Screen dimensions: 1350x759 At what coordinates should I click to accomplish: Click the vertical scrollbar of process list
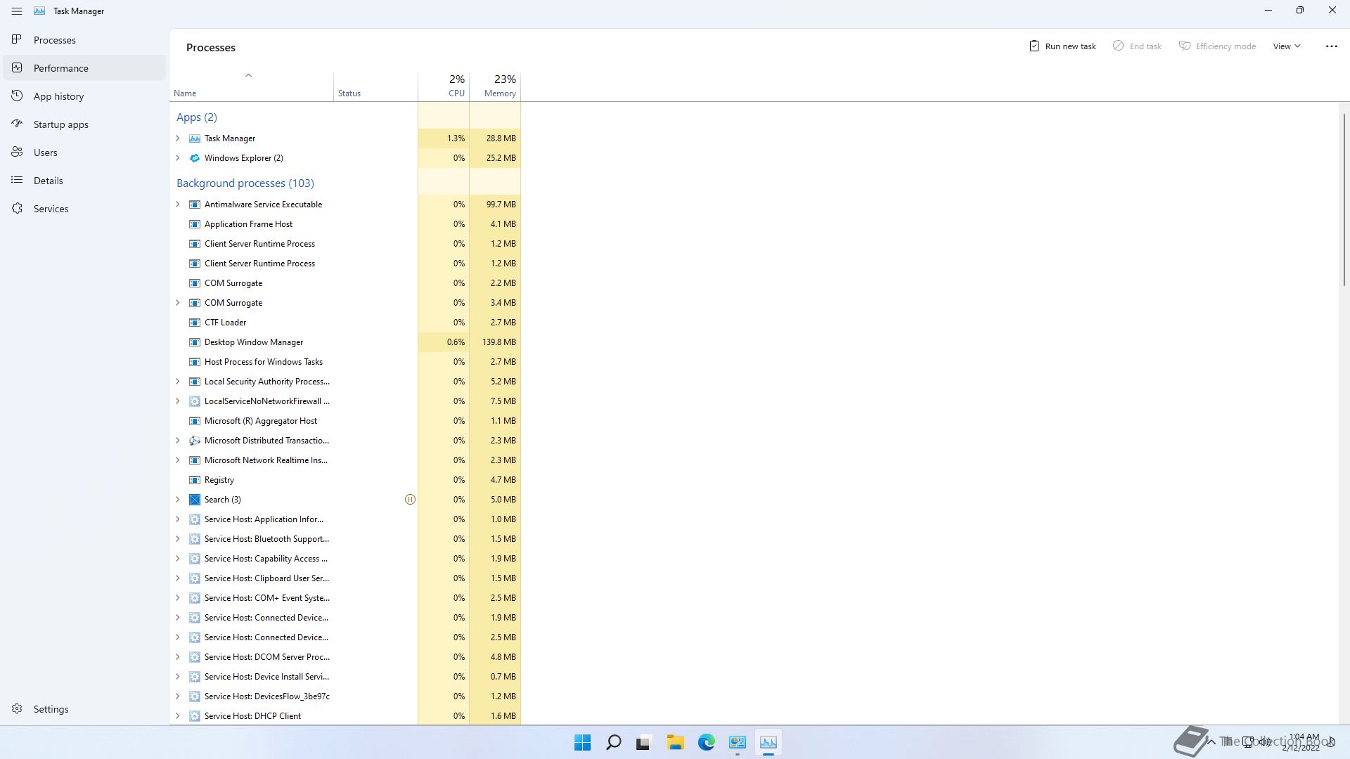click(1344, 200)
